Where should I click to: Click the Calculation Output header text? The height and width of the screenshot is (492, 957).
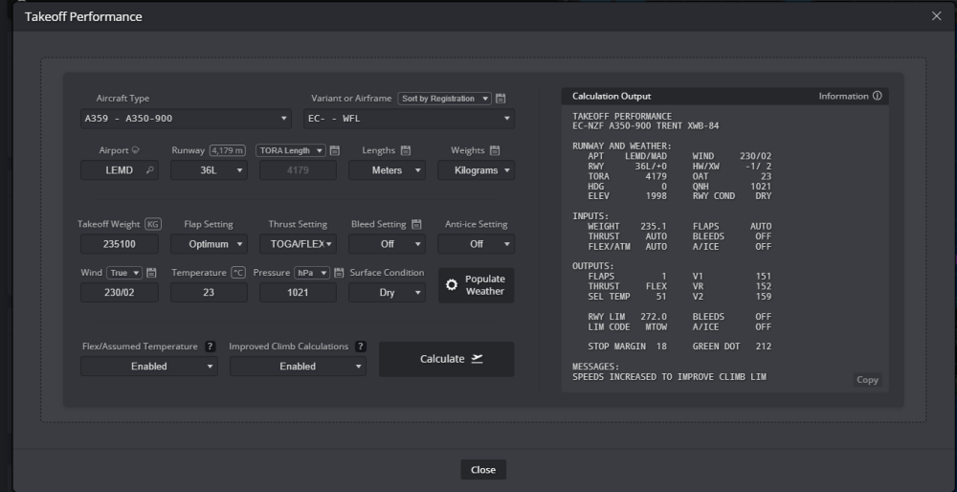(x=612, y=96)
